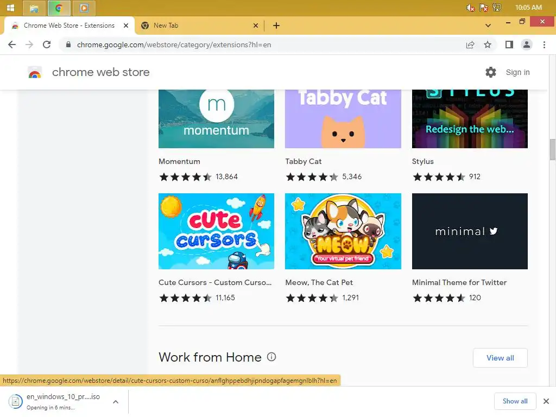Open web store settings gear
This screenshot has width=556, height=417.
[x=491, y=72]
